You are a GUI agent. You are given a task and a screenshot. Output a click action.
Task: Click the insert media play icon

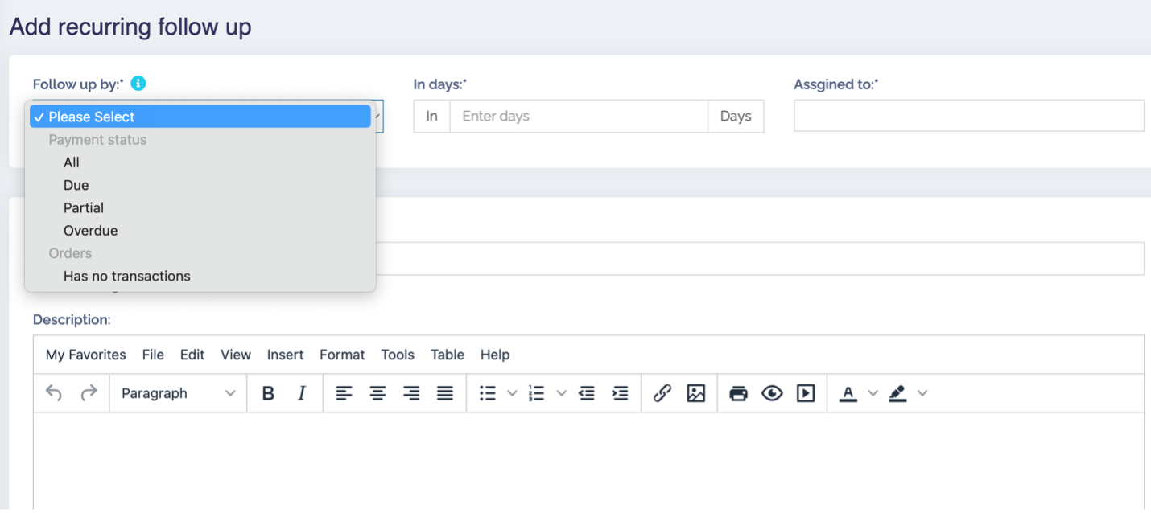point(806,393)
